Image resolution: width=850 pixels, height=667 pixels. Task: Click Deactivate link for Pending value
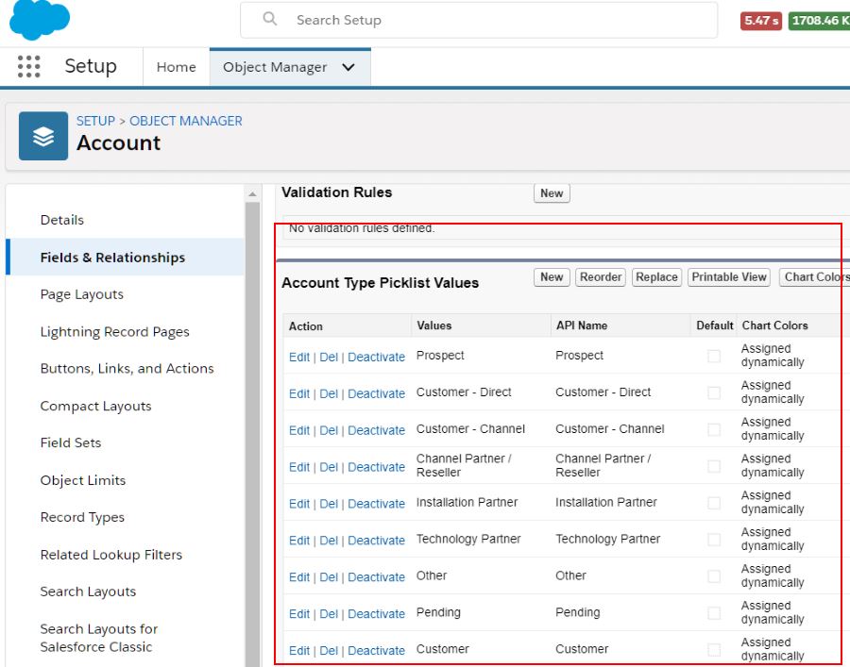pos(376,614)
